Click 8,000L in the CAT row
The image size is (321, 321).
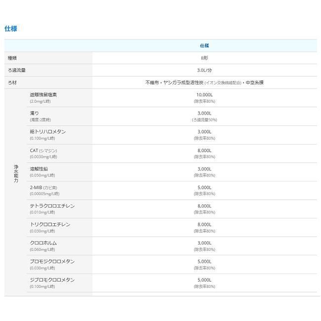click(x=204, y=151)
